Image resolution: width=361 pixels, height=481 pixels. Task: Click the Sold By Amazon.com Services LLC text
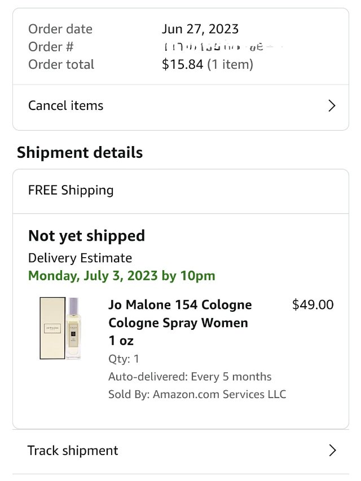click(x=197, y=394)
